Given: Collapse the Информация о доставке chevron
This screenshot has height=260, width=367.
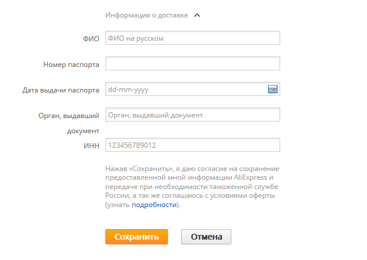Looking at the screenshot, I should 197,16.
